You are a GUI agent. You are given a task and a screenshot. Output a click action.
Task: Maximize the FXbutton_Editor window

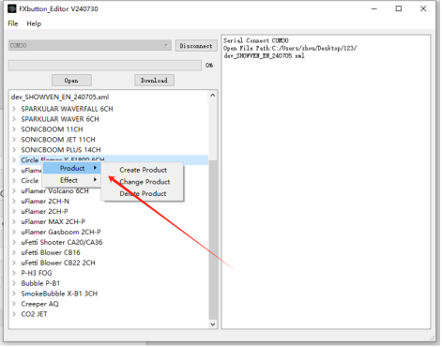(x=399, y=8)
